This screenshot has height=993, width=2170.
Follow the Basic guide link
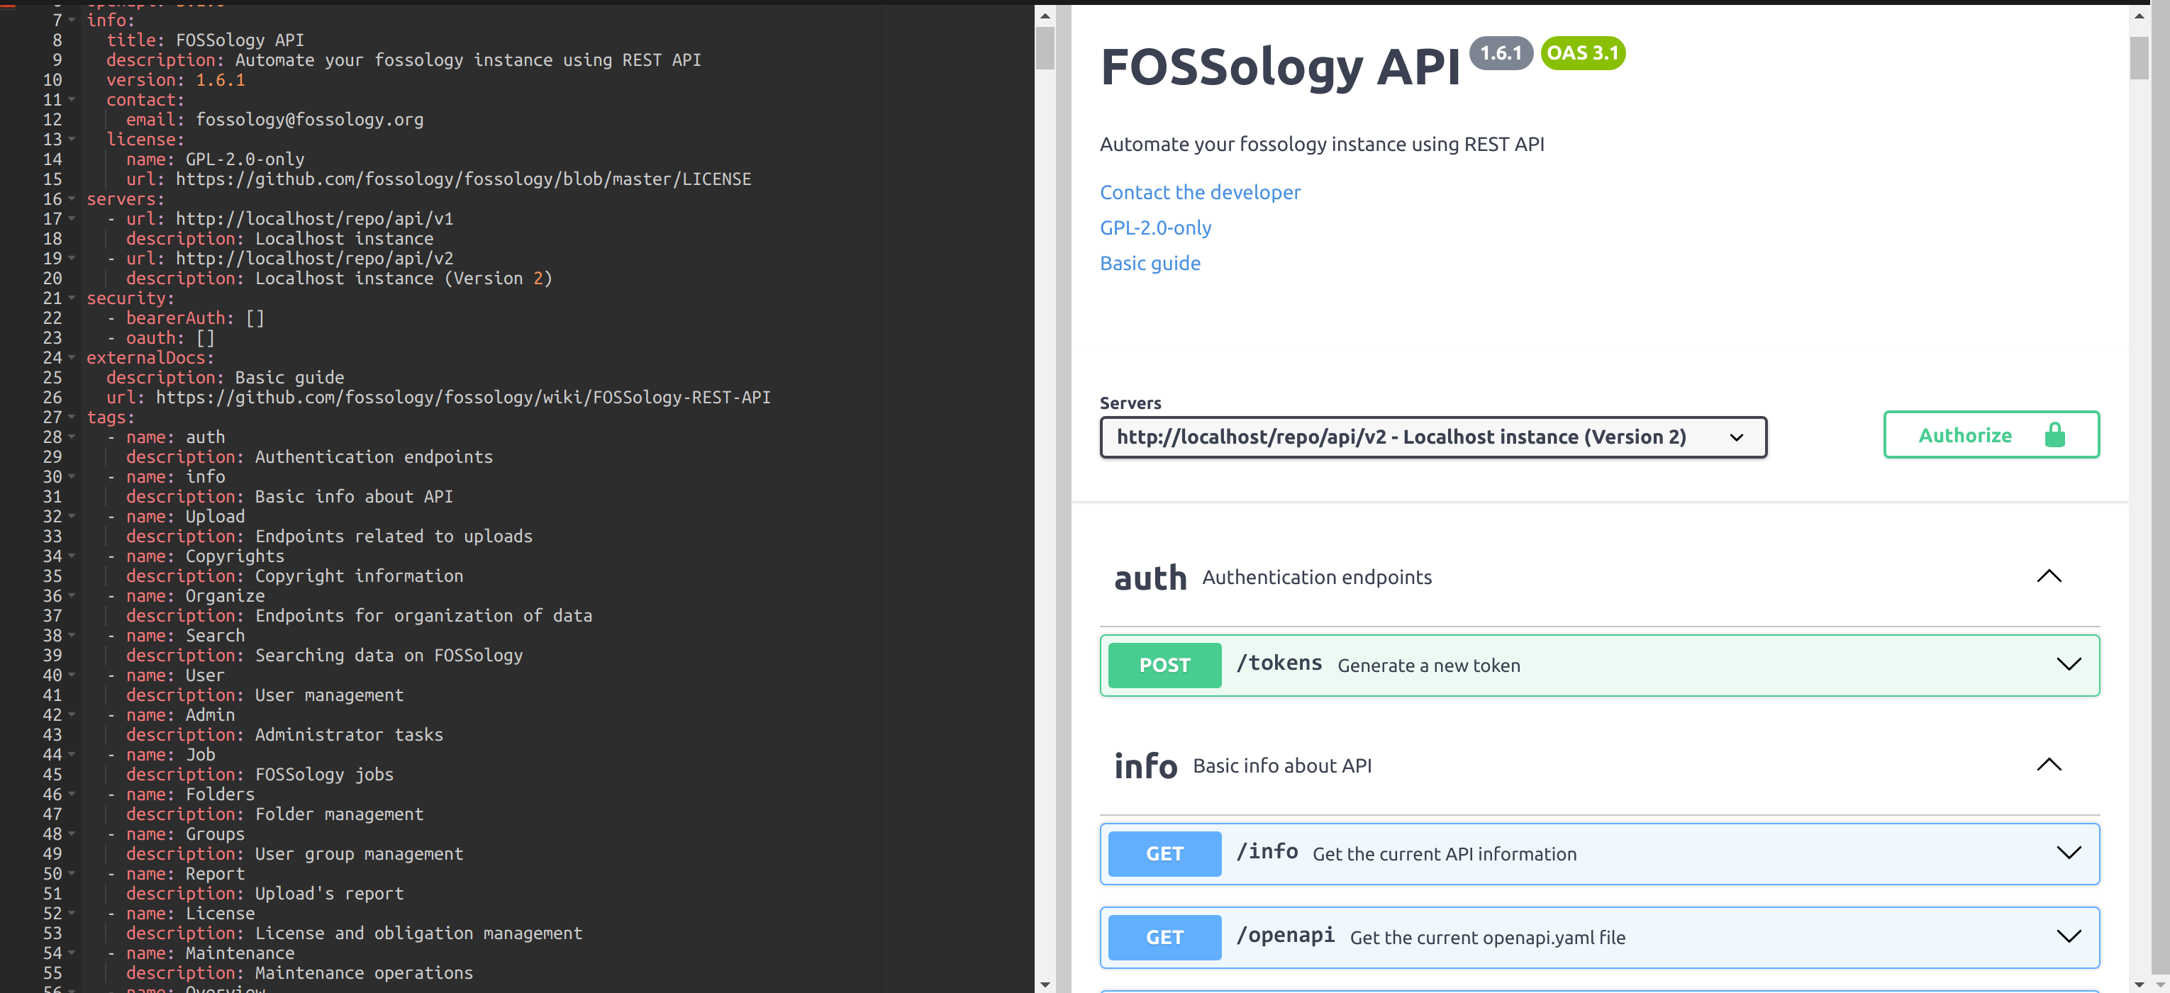click(1150, 264)
